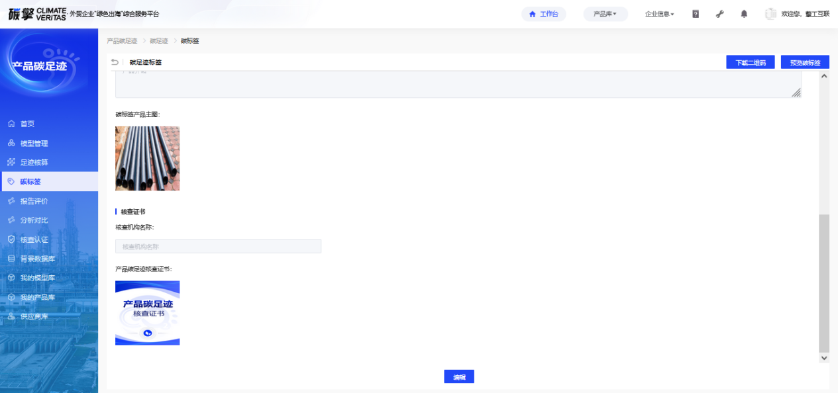Screen dimensions: 838x393
Task: Expand the 产品库 dropdown
Action: pyautogui.click(x=605, y=14)
